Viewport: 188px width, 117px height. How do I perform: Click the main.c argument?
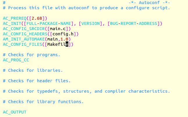tap(58, 29)
